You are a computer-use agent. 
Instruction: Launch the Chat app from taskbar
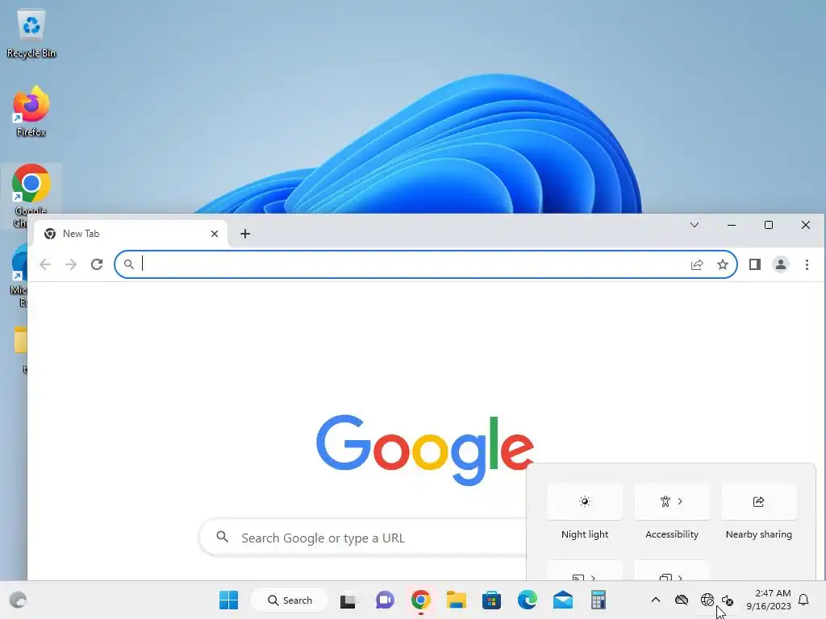[x=385, y=600]
